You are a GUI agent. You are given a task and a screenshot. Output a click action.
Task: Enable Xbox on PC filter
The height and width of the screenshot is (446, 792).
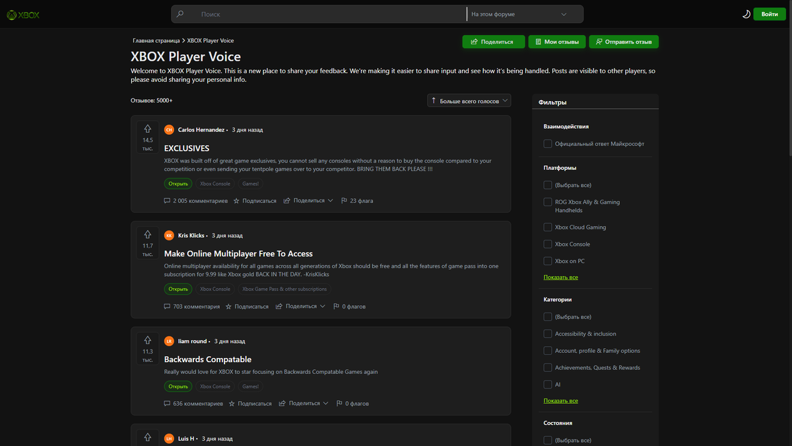click(x=548, y=261)
